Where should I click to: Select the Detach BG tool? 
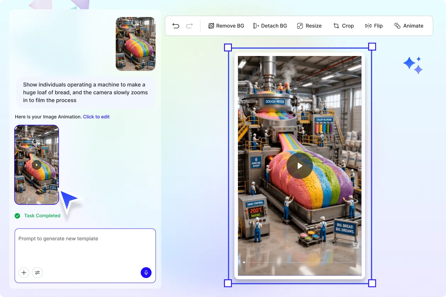[270, 26]
